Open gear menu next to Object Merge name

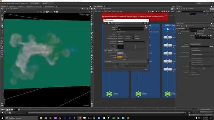[204, 29]
